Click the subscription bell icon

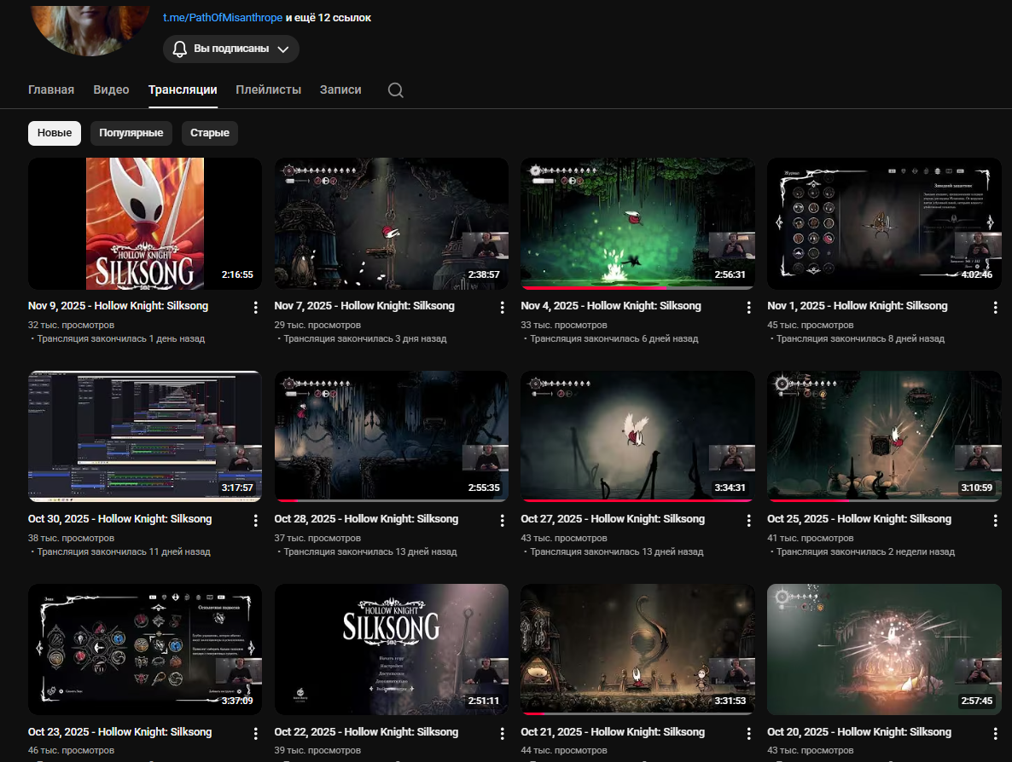point(179,49)
